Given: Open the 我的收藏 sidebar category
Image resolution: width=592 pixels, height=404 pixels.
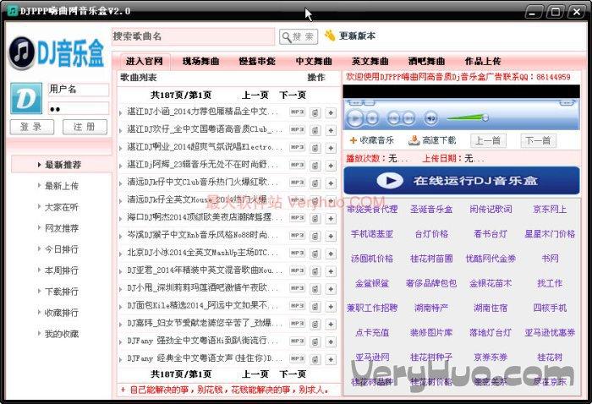Looking at the screenshot, I should click(61, 334).
